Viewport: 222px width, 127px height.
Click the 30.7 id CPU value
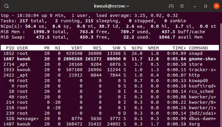pyautogui.click(x=104, y=26)
